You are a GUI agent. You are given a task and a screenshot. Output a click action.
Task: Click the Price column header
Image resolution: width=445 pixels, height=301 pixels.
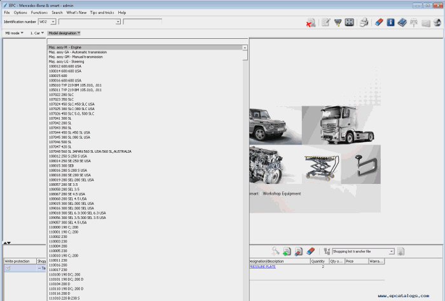coord(356,262)
